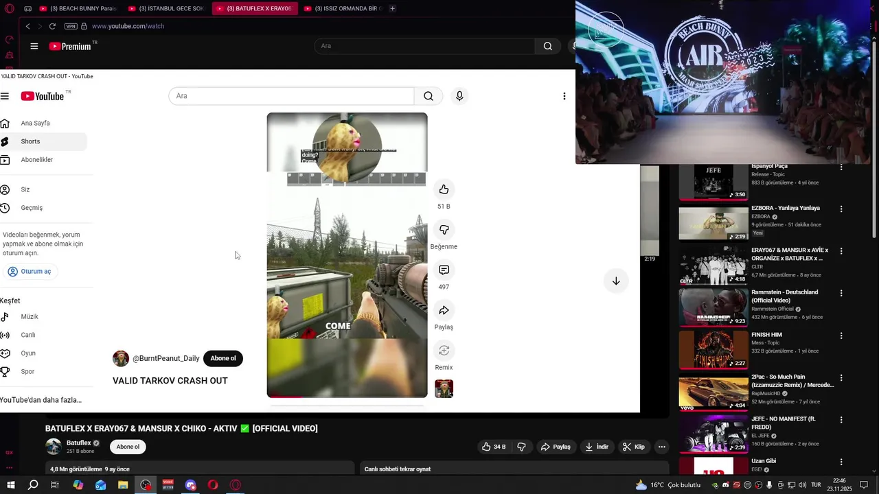Switch to ISSIZ ORMANDA BİR tab

click(x=343, y=8)
